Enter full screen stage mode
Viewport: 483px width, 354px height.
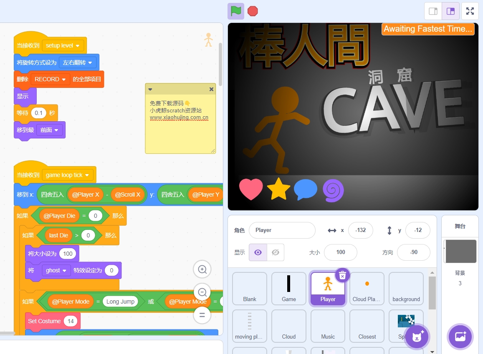tap(470, 11)
